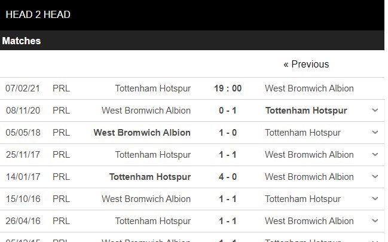Screen dimensions: 388x242
Task: Click Tottenham Hotspur in the 07/02/21 row
Action: point(153,88)
